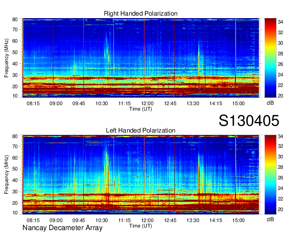Click the 'Frequency (MHz)' label of the Right Handed plot
288x233 pixels.
pos(6,58)
